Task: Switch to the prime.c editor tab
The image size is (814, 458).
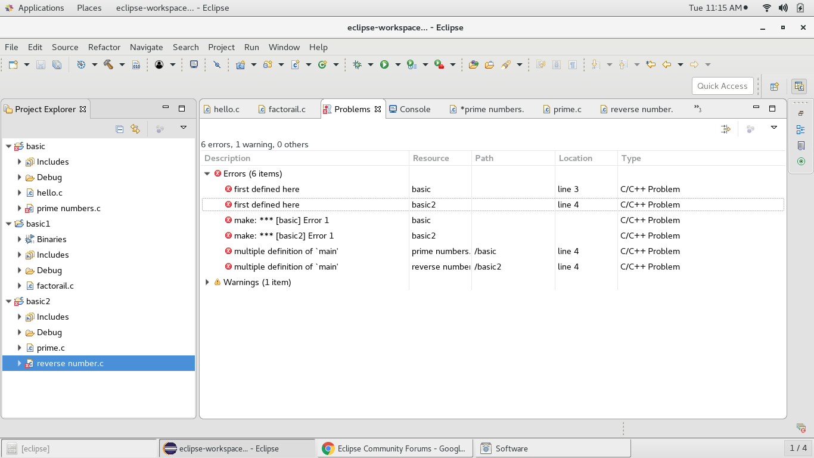Action: (563, 109)
